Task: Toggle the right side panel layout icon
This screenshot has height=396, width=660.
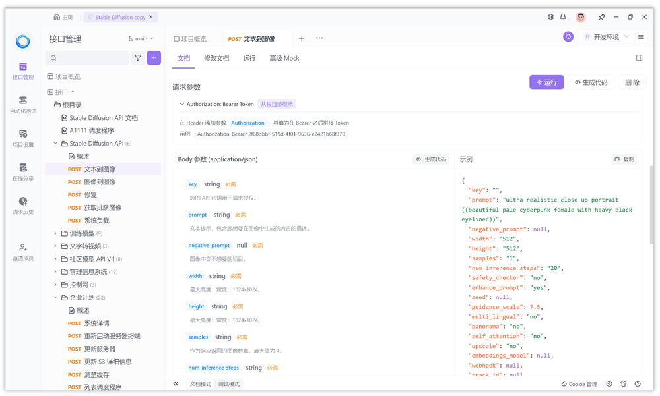Action: [x=639, y=58]
